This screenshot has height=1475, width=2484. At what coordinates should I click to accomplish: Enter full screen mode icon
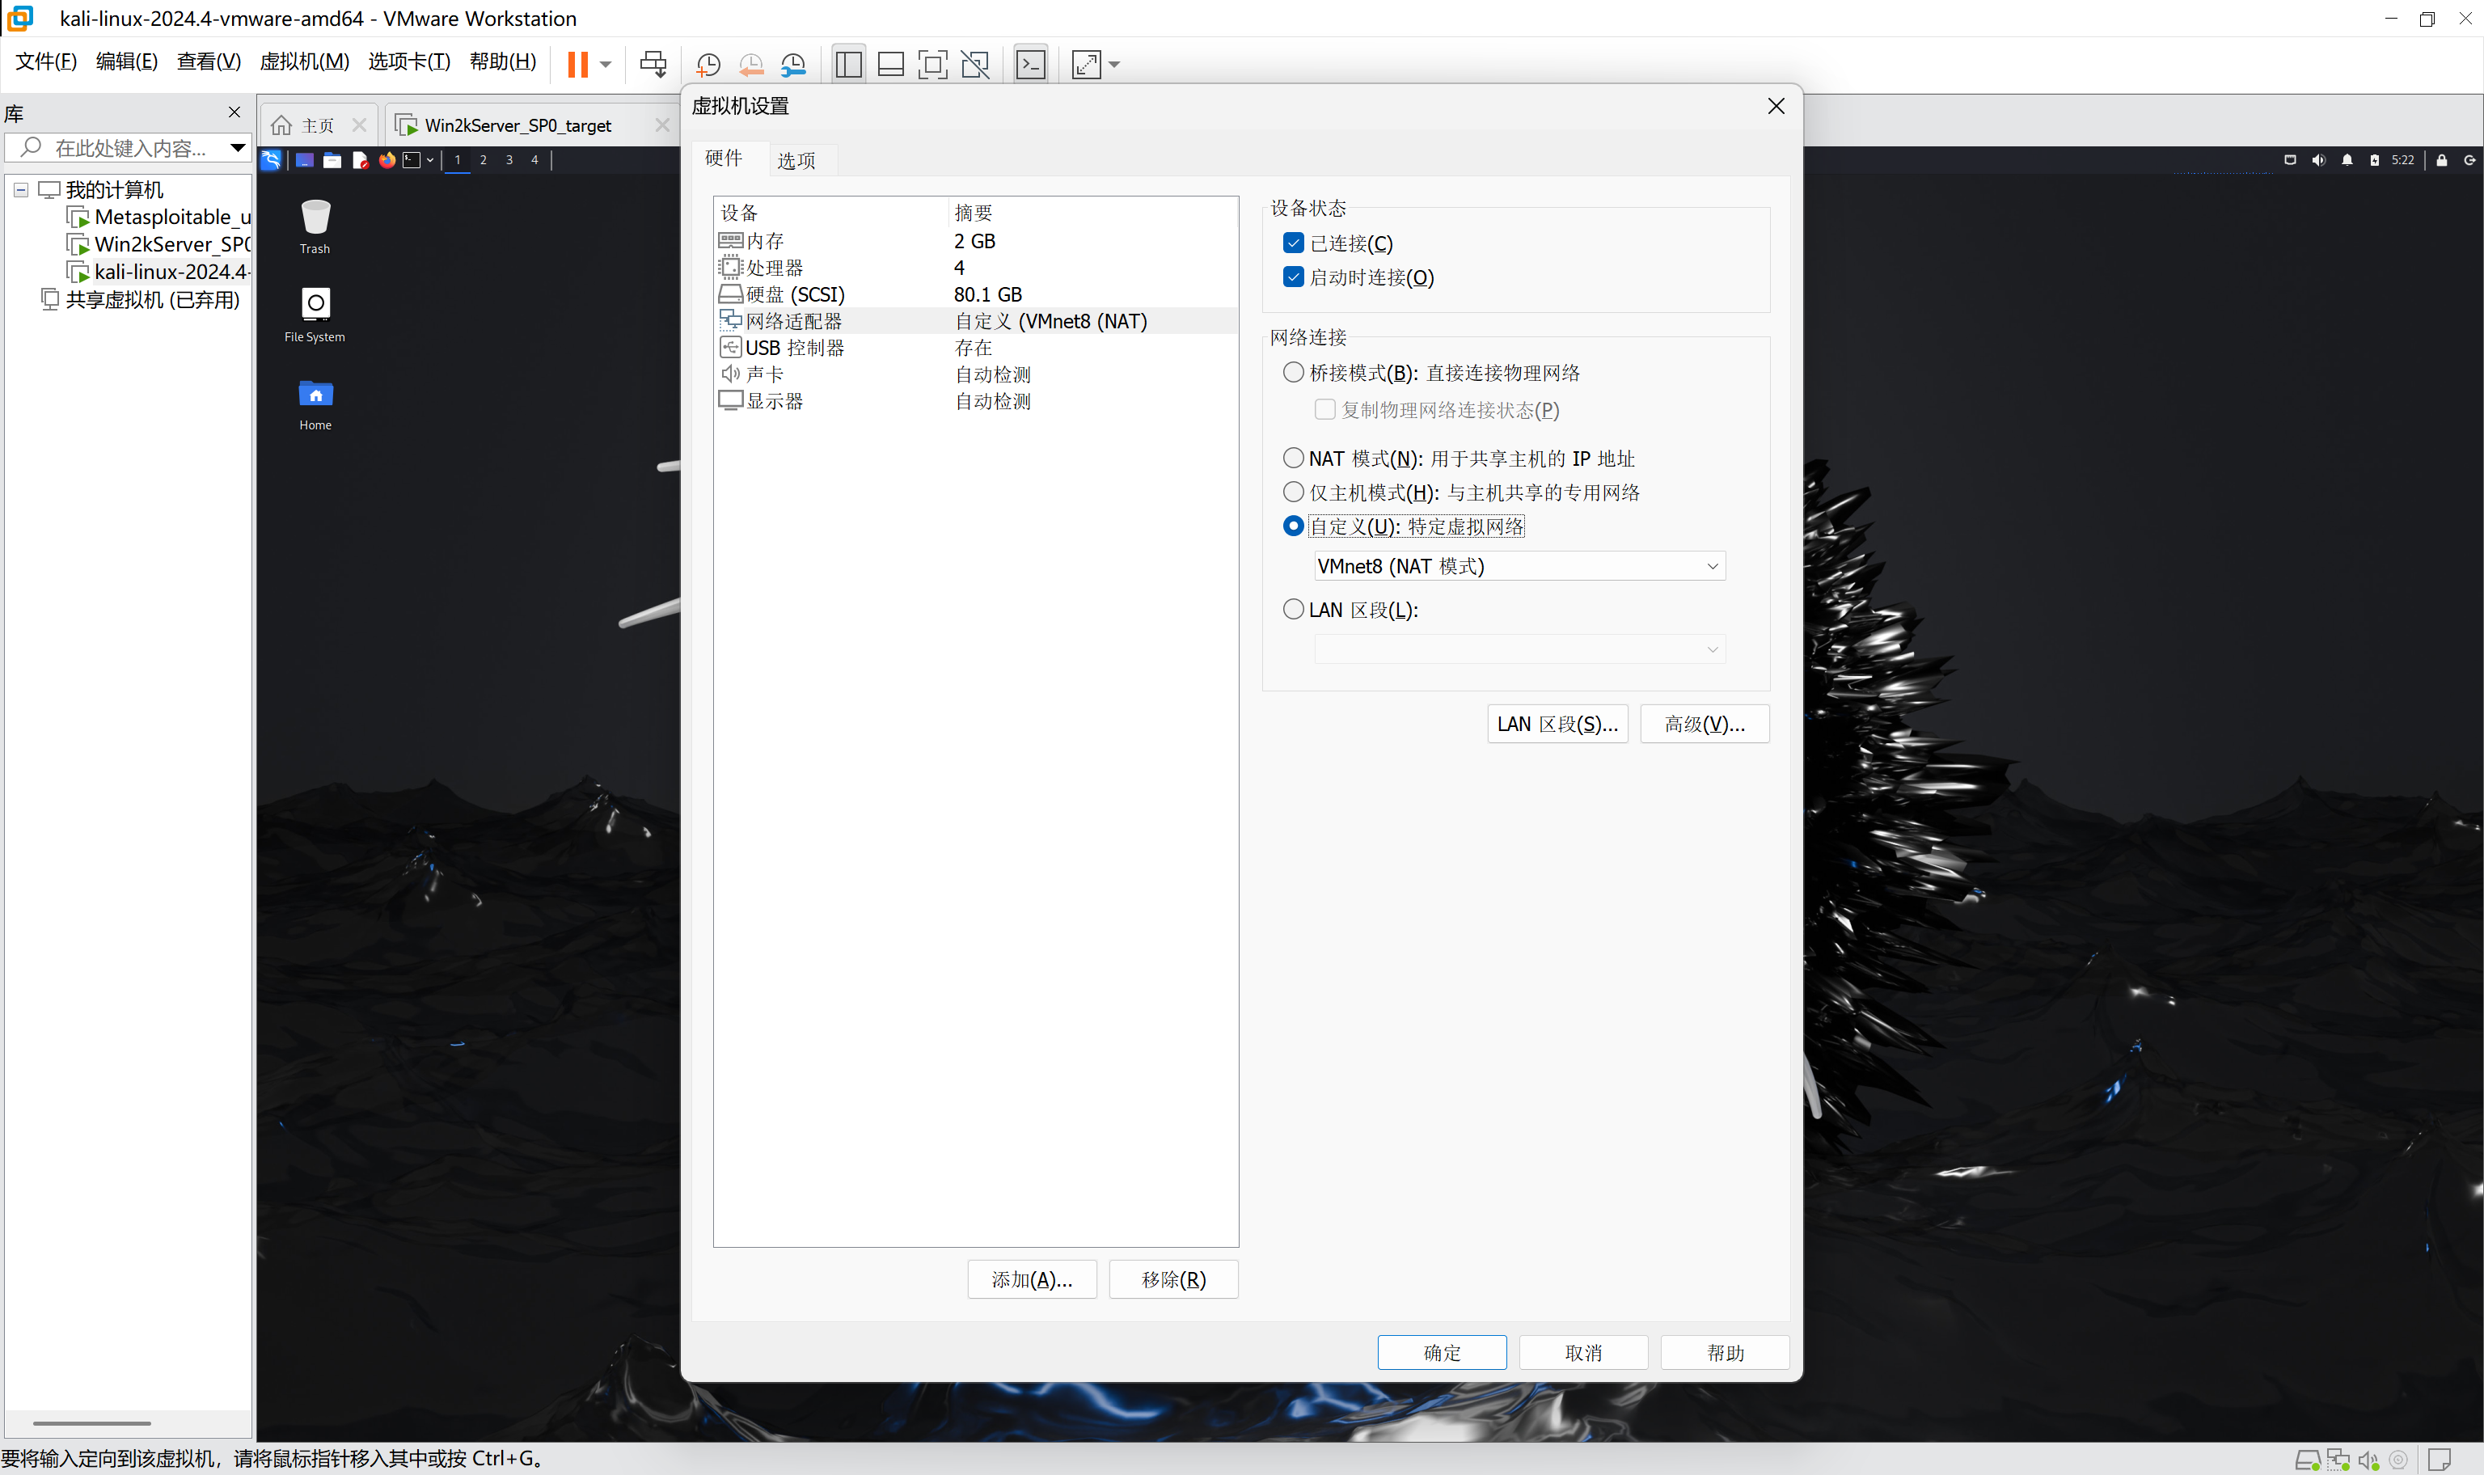[932, 65]
